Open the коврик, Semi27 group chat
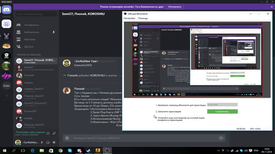The height and width of the screenshot is (154, 275). [36, 90]
